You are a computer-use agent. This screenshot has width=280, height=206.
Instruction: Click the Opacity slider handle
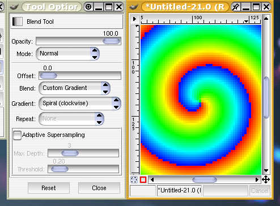pyautogui.click(x=112, y=41)
